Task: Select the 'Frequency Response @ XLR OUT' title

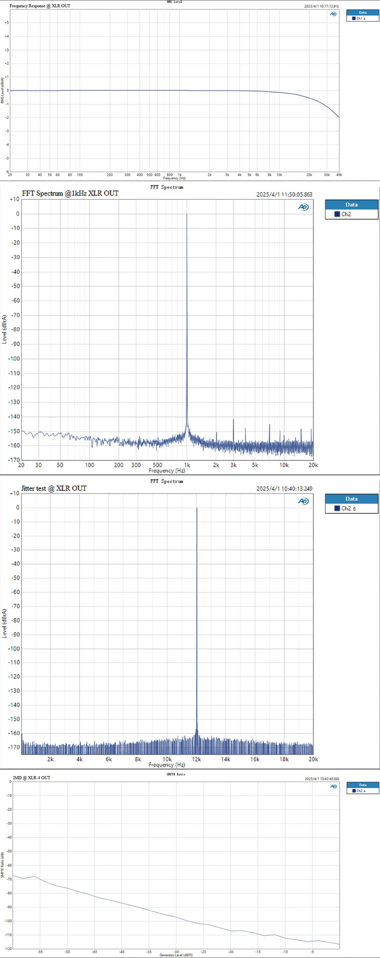Action: coord(40,6)
